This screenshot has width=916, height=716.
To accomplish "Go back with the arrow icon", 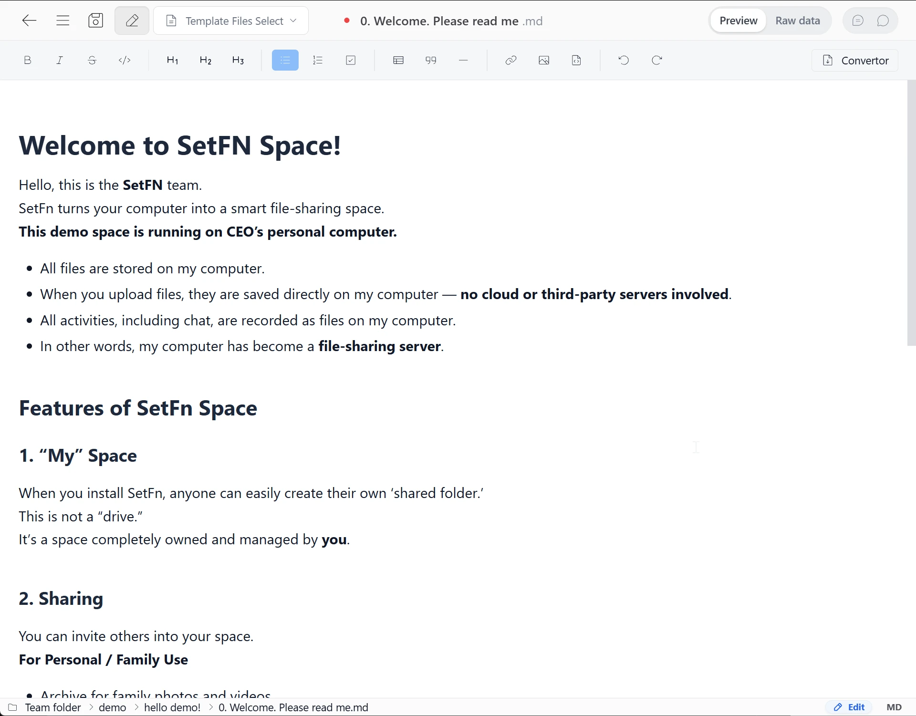I will pyautogui.click(x=30, y=21).
